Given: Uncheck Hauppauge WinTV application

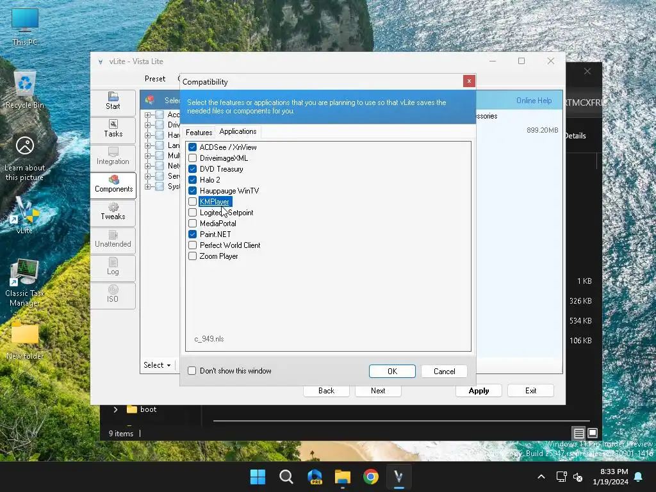Looking at the screenshot, I should 192,191.
